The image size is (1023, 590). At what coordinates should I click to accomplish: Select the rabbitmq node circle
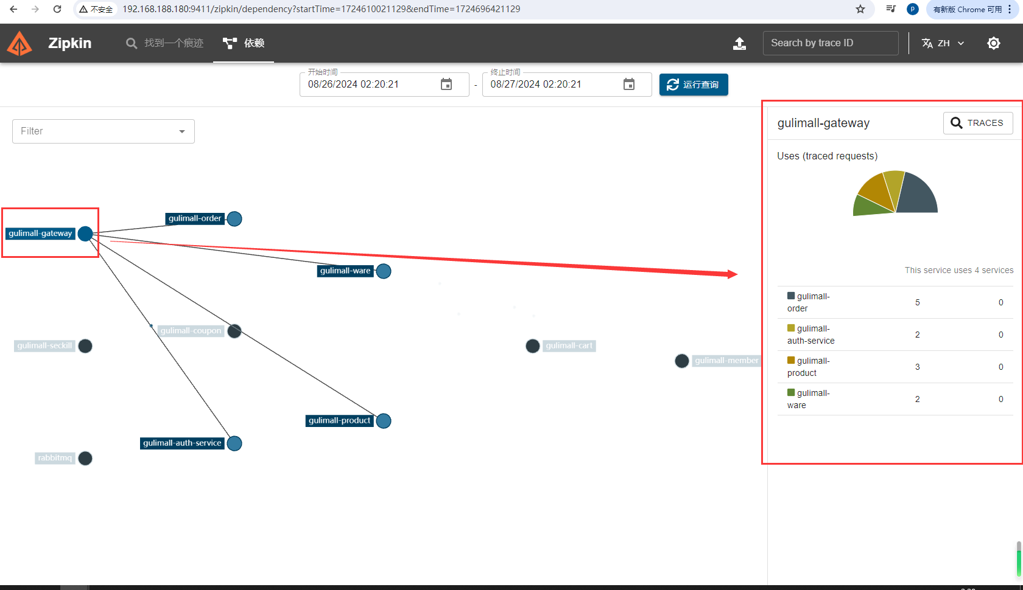tap(85, 458)
